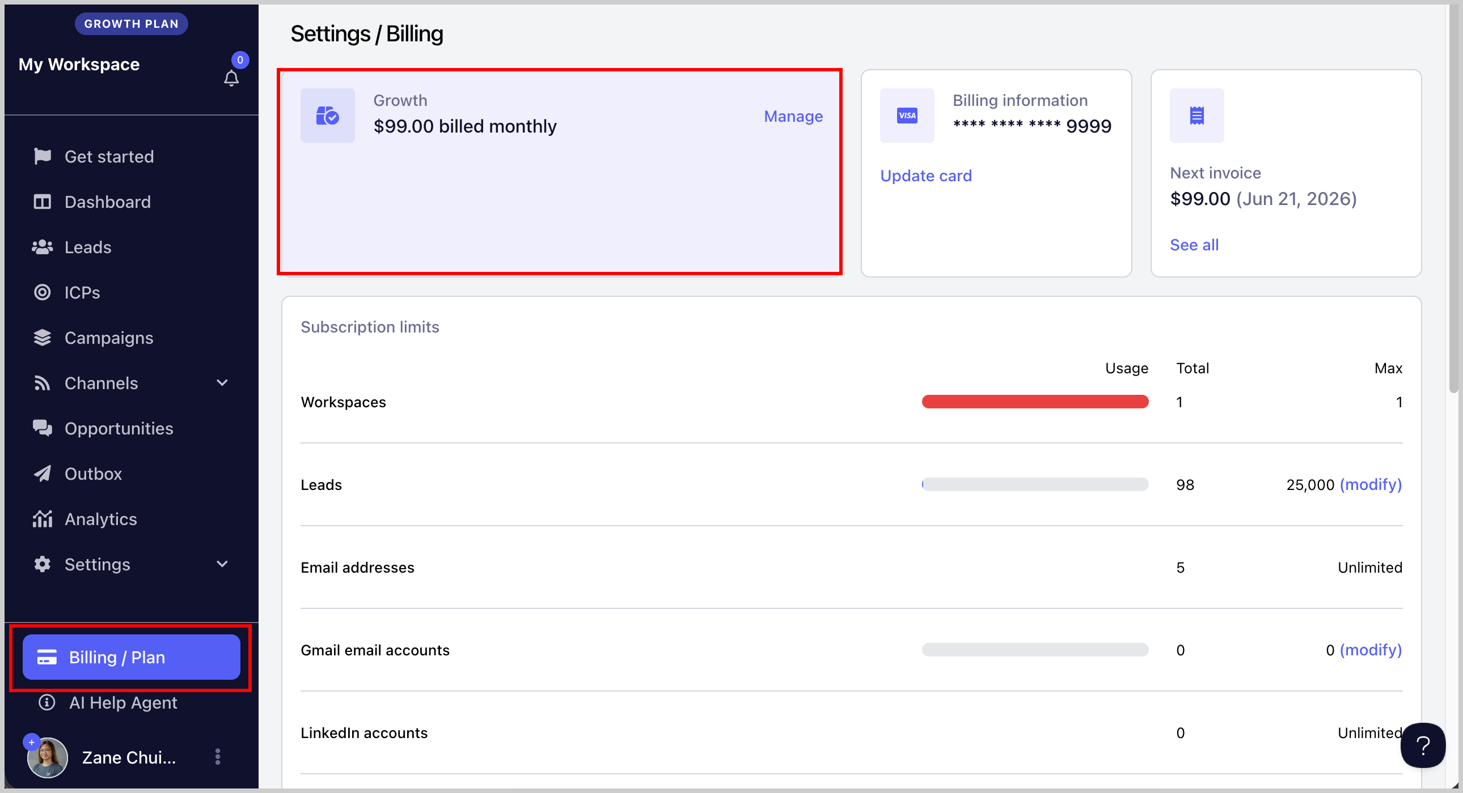
Task: Click See all invoices link
Action: pos(1194,245)
